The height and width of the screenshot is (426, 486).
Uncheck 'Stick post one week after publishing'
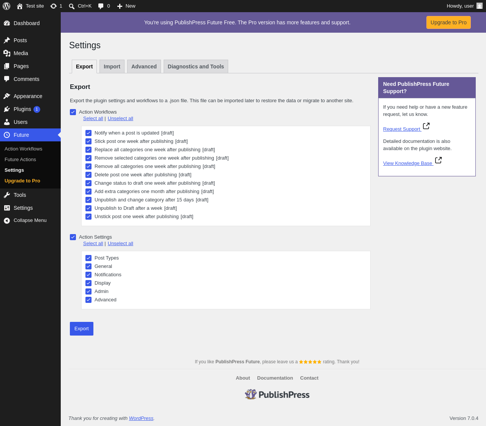(88, 141)
